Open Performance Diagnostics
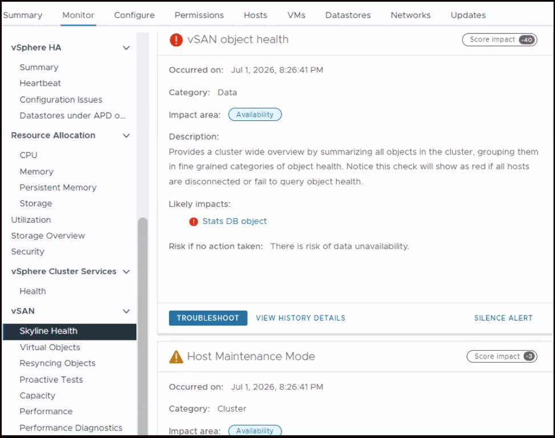555x438 pixels. (71, 428)
